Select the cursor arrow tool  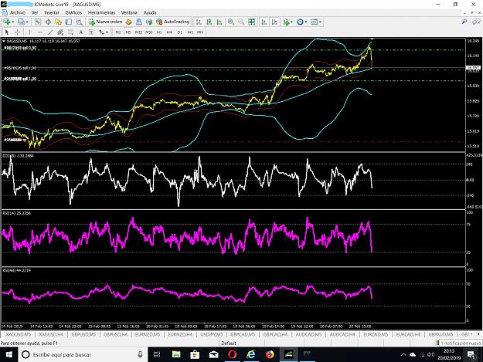pos(7,32)
